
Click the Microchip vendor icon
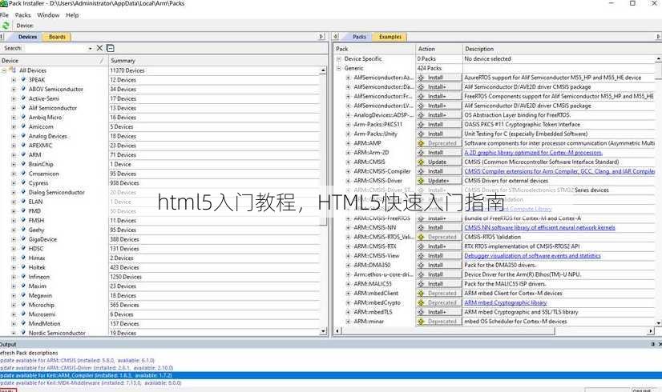[x=24, y=305]
